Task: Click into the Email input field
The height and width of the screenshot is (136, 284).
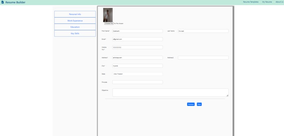Action: 137,39
